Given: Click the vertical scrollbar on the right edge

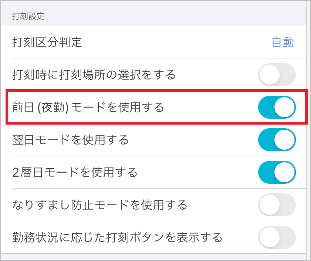Looking at the screenshot, I should pyautogui.click(x=308, y=129).
